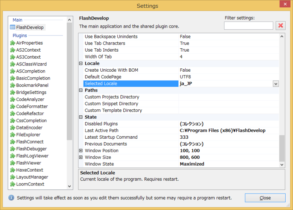Click the Plugins group header
This screenshot has width=293, height=210.
[20, 35]
